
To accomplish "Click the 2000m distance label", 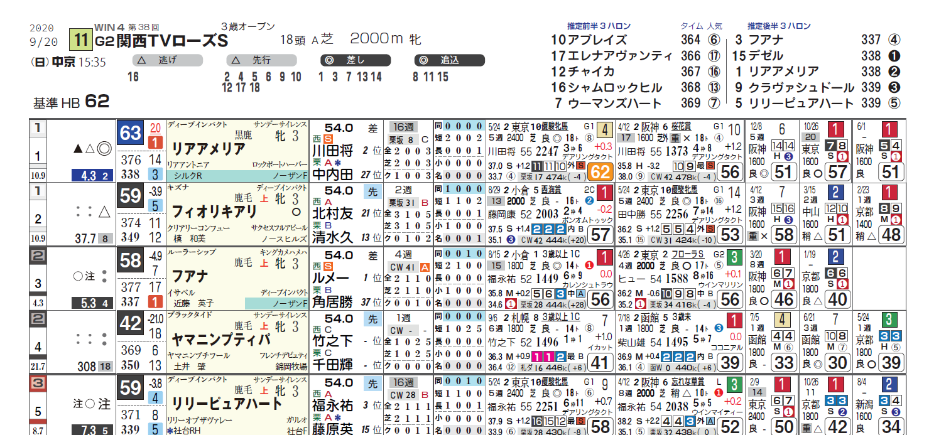I will tap(376, 39).
